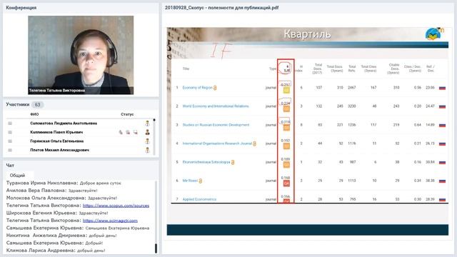Click Широкова Евгения Юрьевна's chat message
The image size is (457, 257).
tap(57, 213)
